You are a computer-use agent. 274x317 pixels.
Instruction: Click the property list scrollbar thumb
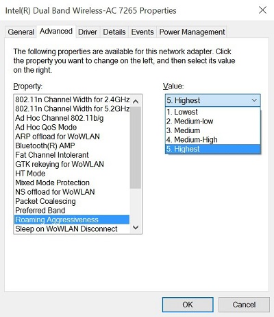136,148
